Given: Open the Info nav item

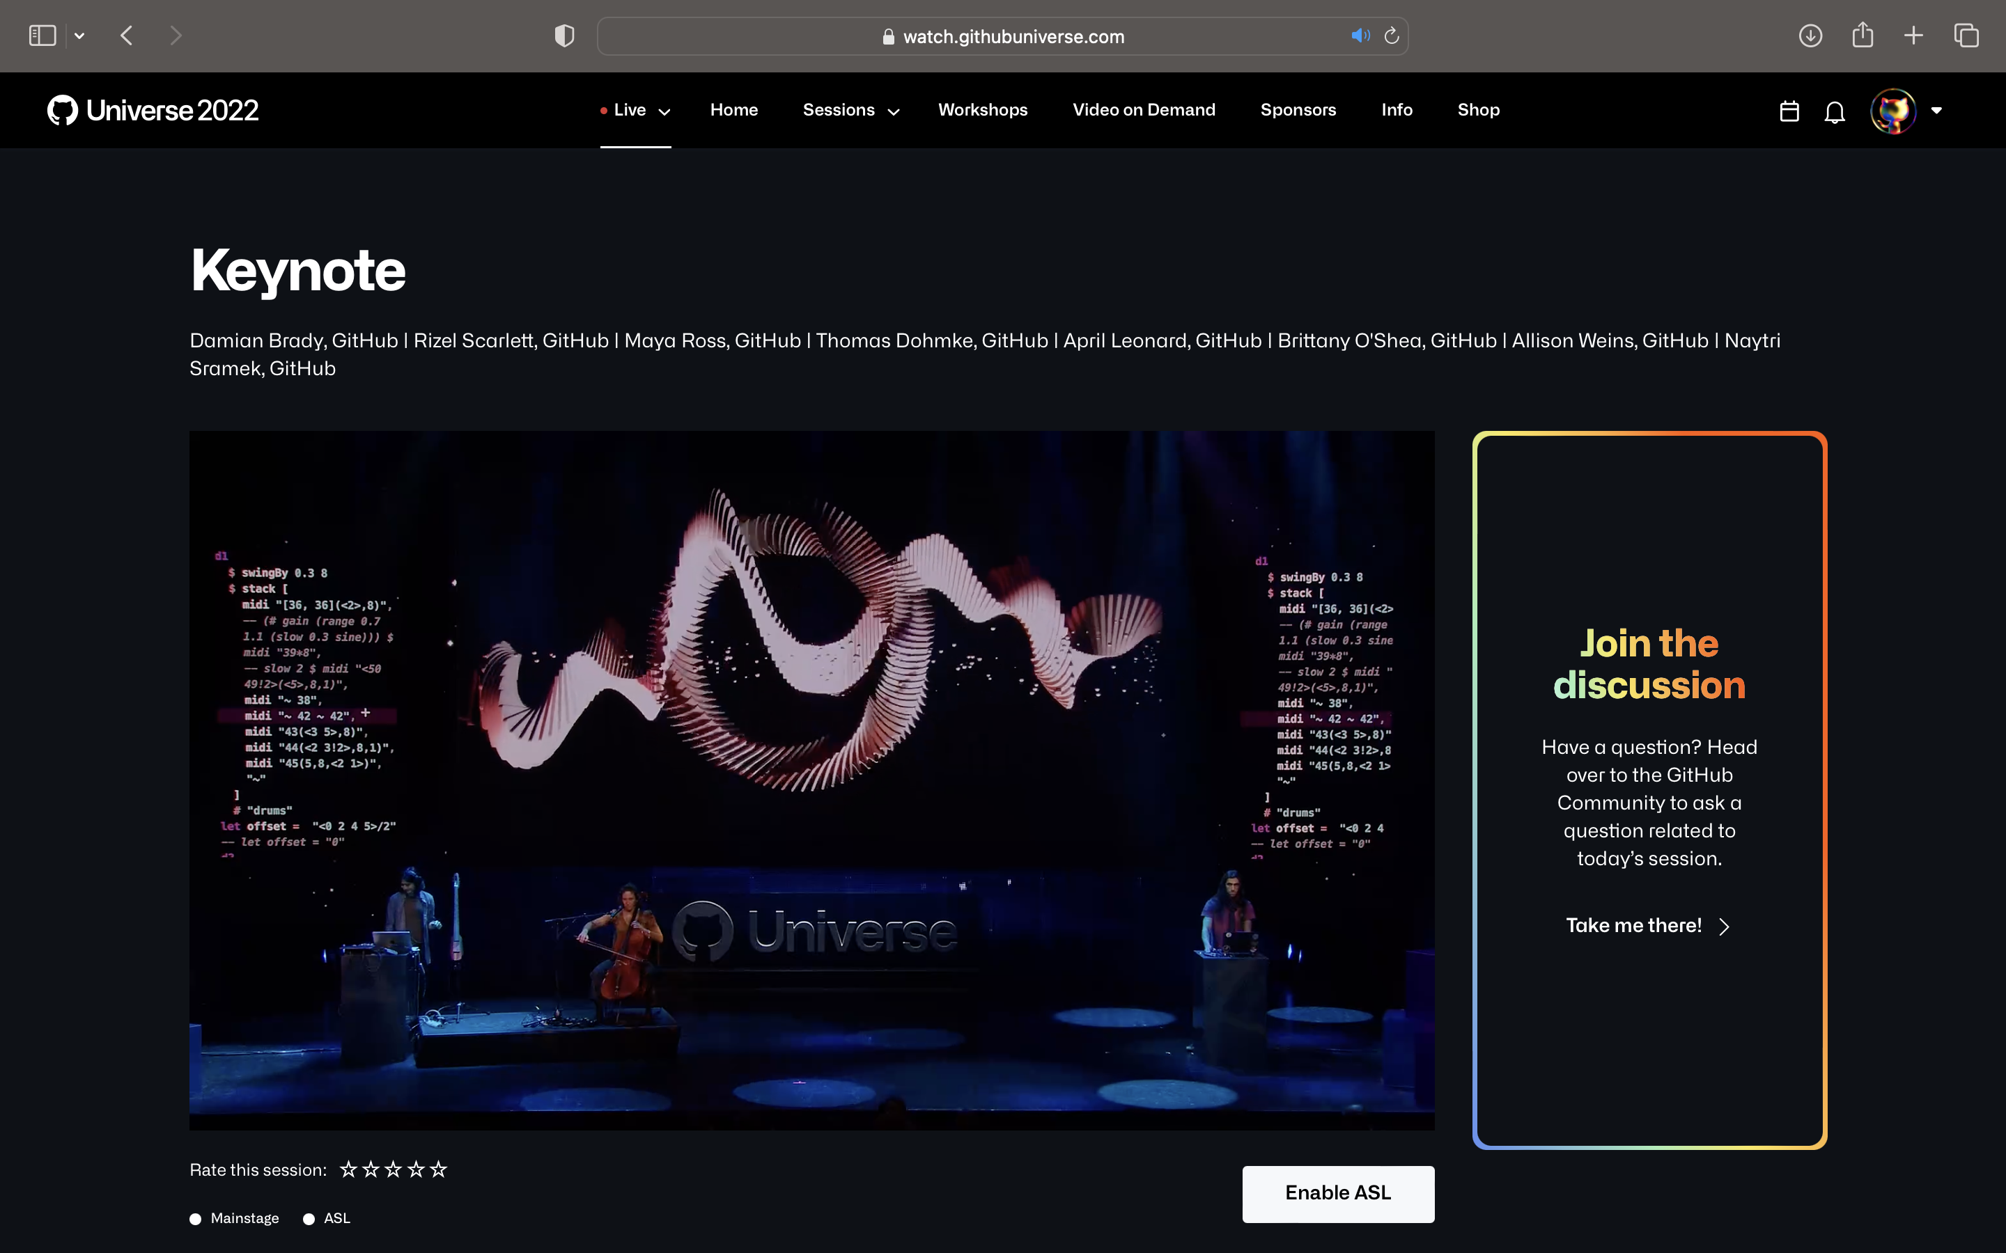Looking at the screenshot, I should (x=1397, y=110).
